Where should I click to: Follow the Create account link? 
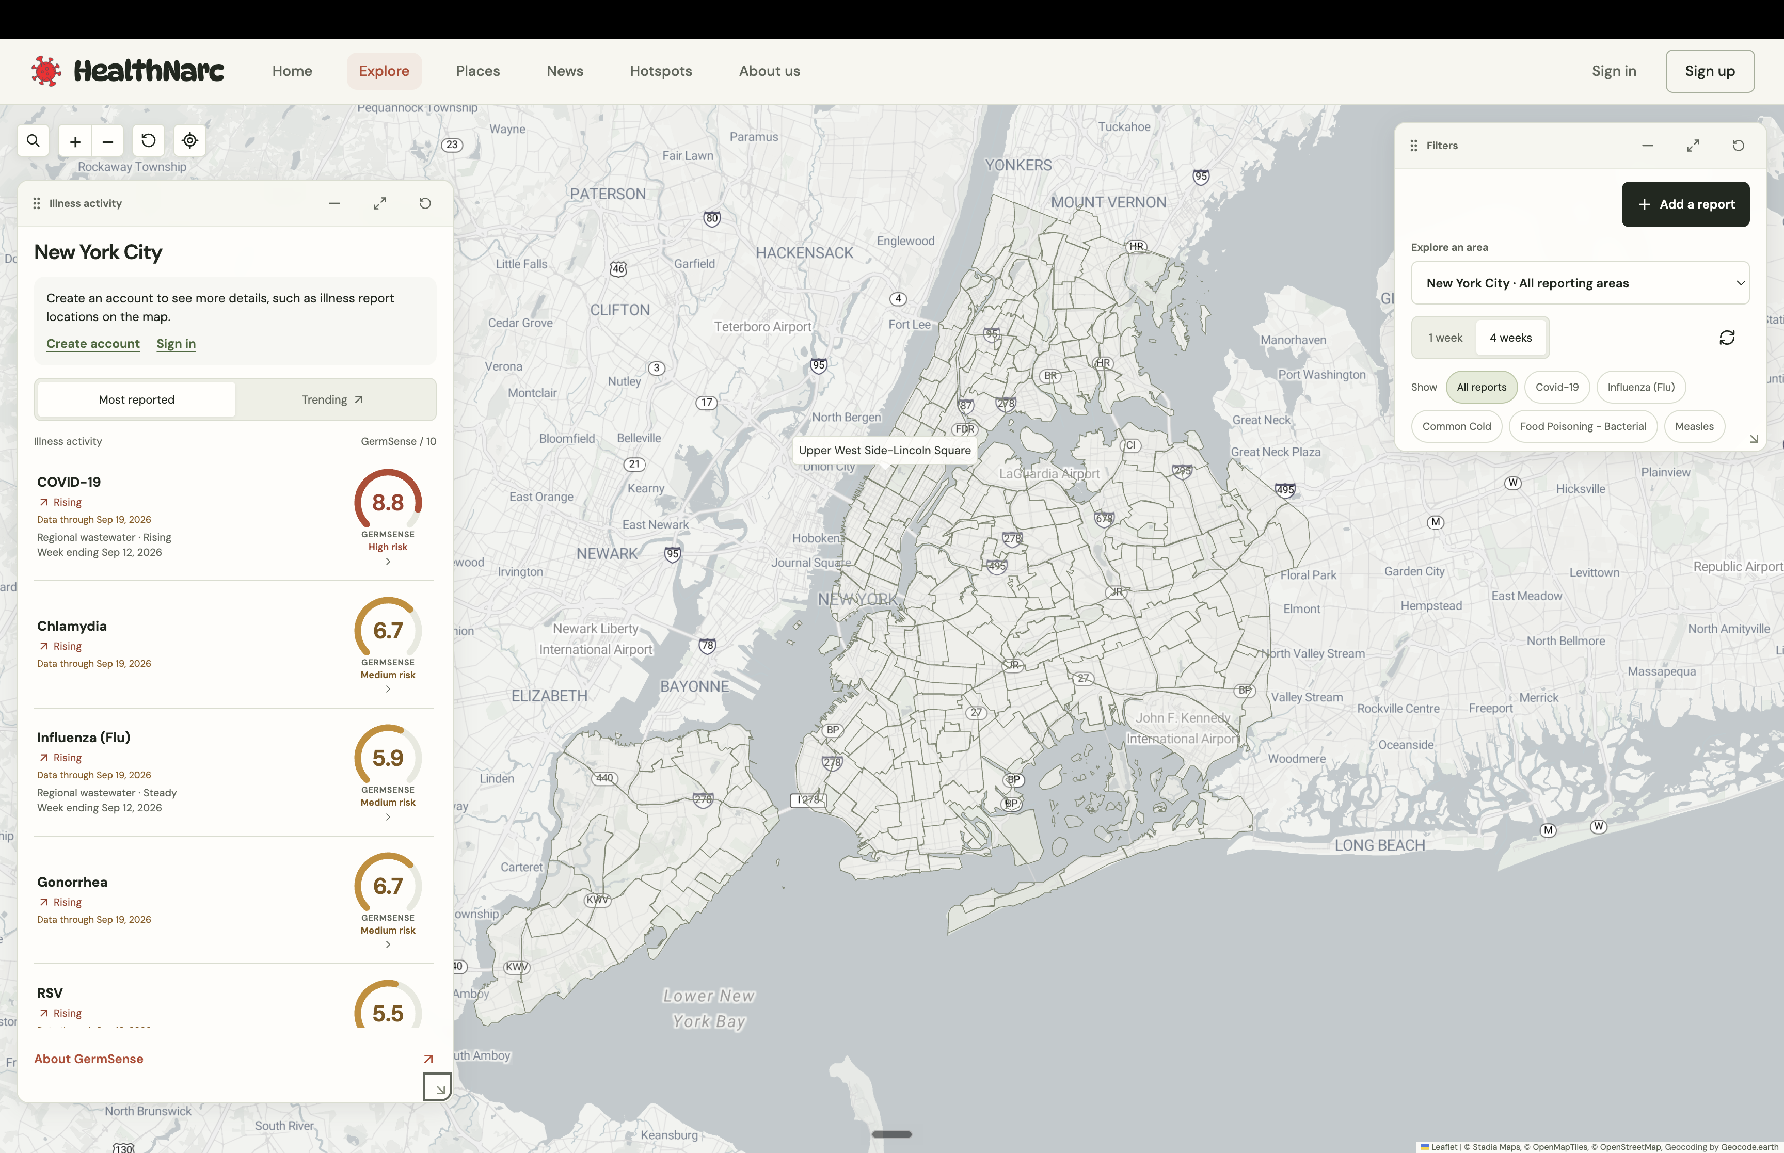click(93, 344)
